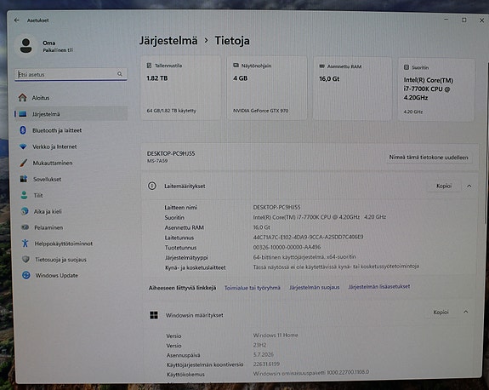Click the Aika ja kieli globe icon
Screen dimensions: 489x390
tap(25, 211)
